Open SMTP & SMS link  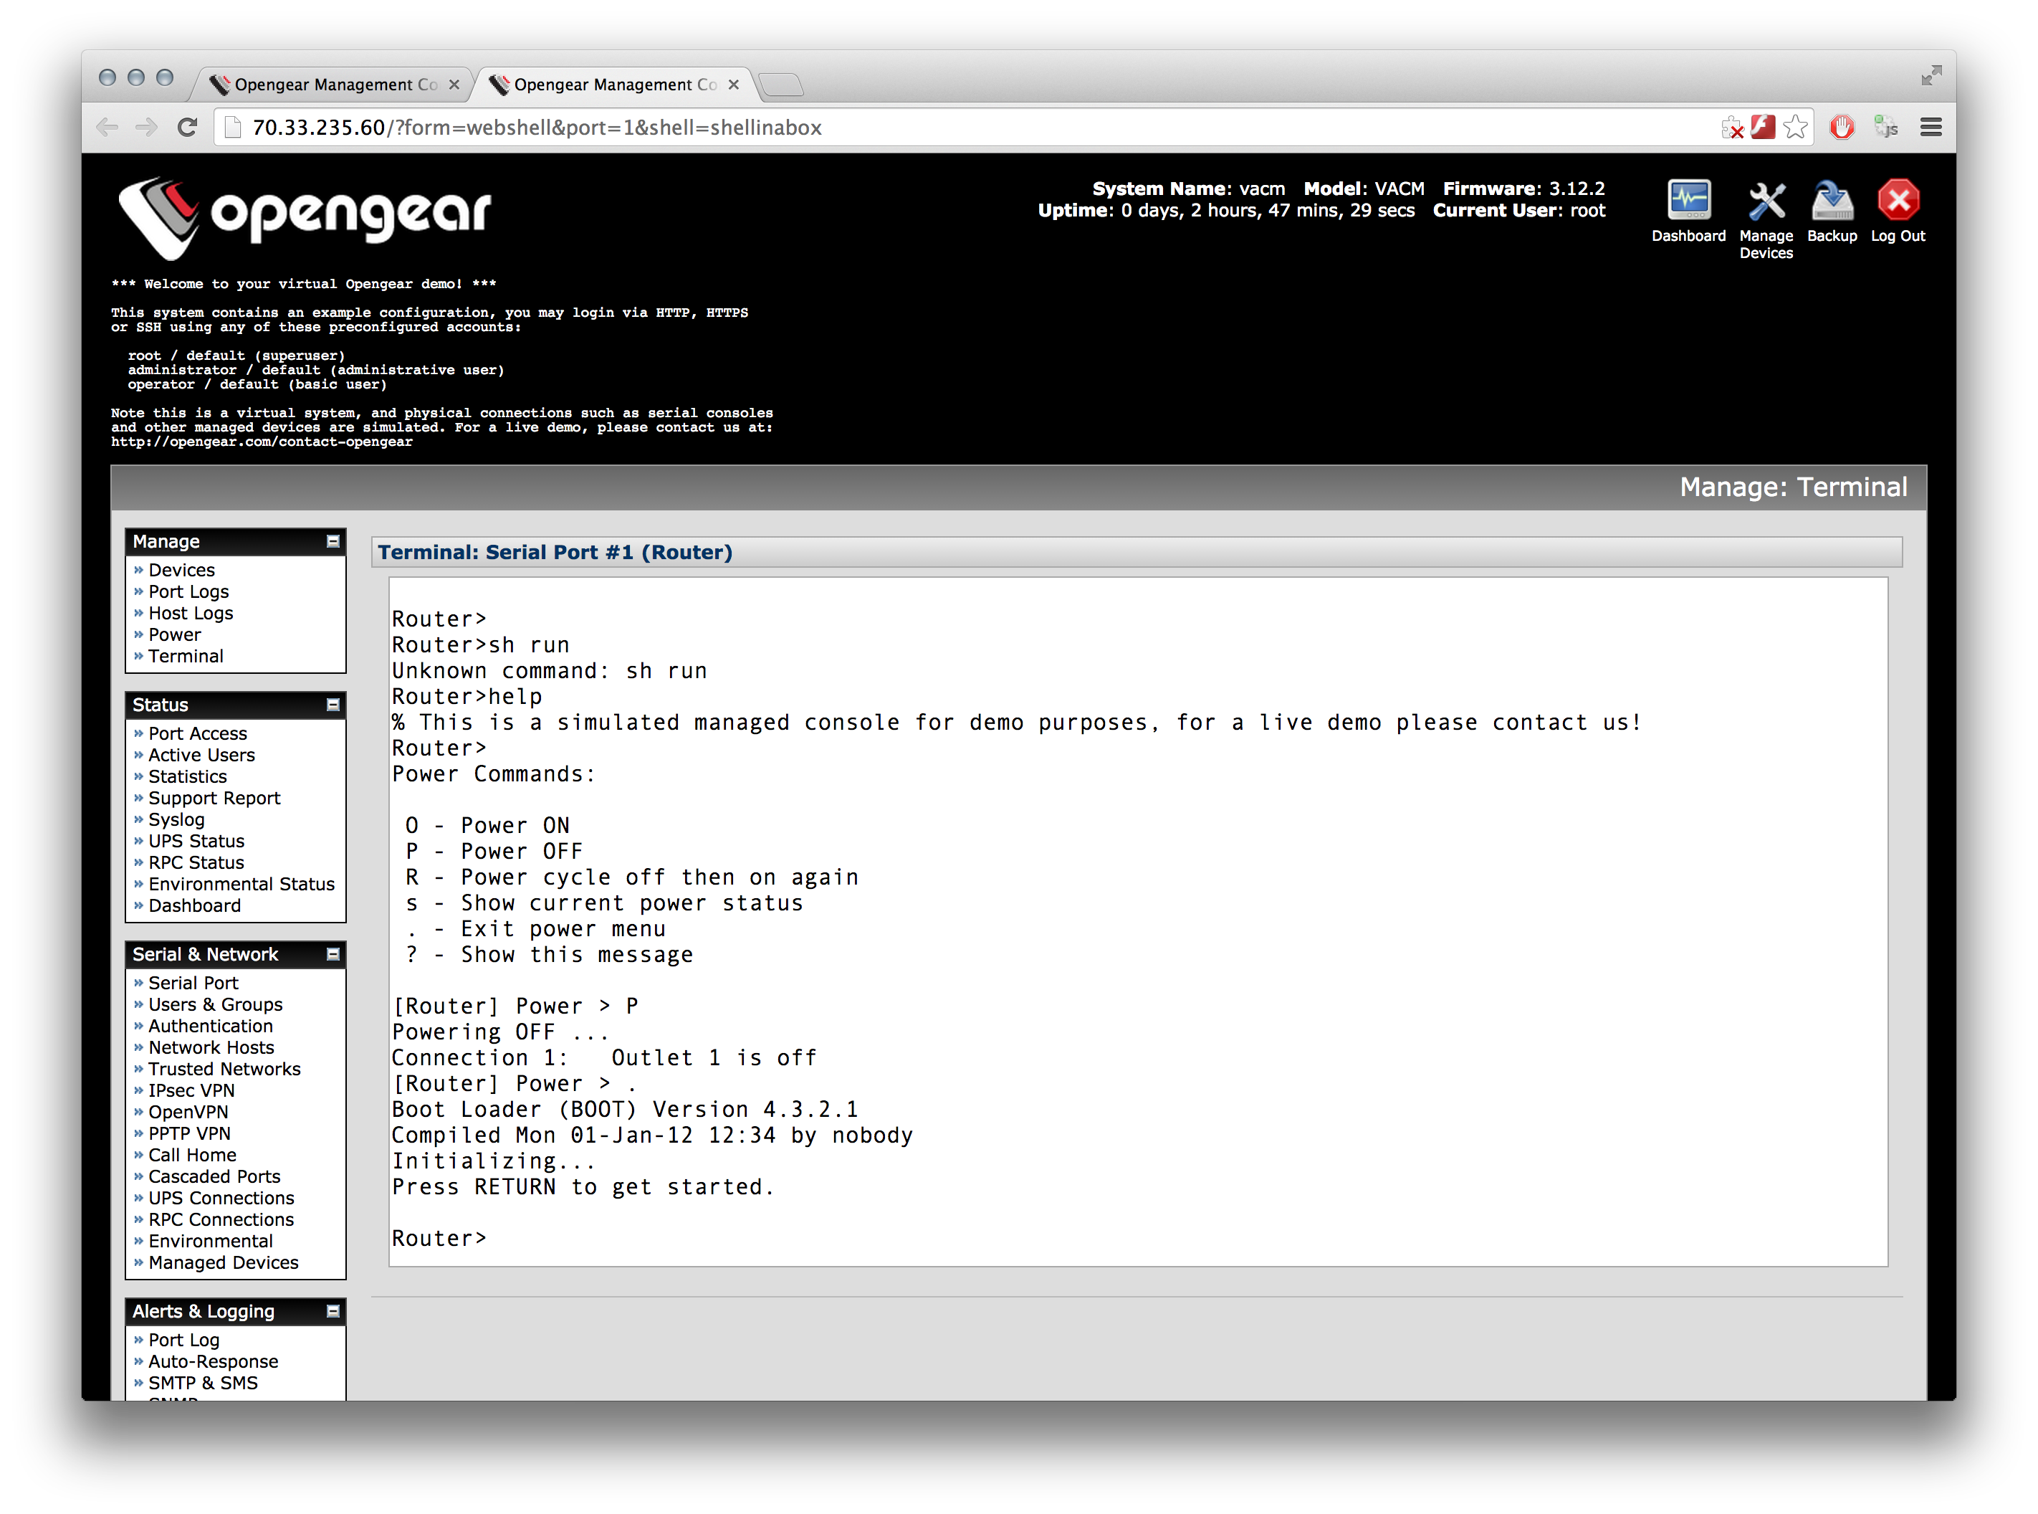(x=204, y=1383)
